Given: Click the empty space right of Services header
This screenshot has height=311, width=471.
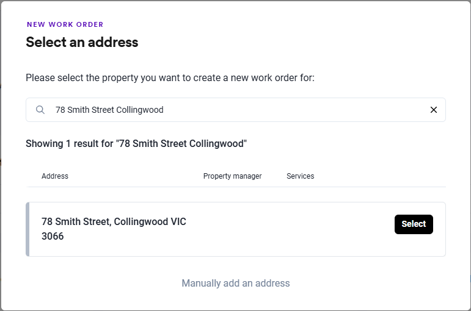Looking at the screenshot, I should point(379,176).
